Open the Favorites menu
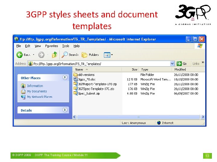 point(52,46)
